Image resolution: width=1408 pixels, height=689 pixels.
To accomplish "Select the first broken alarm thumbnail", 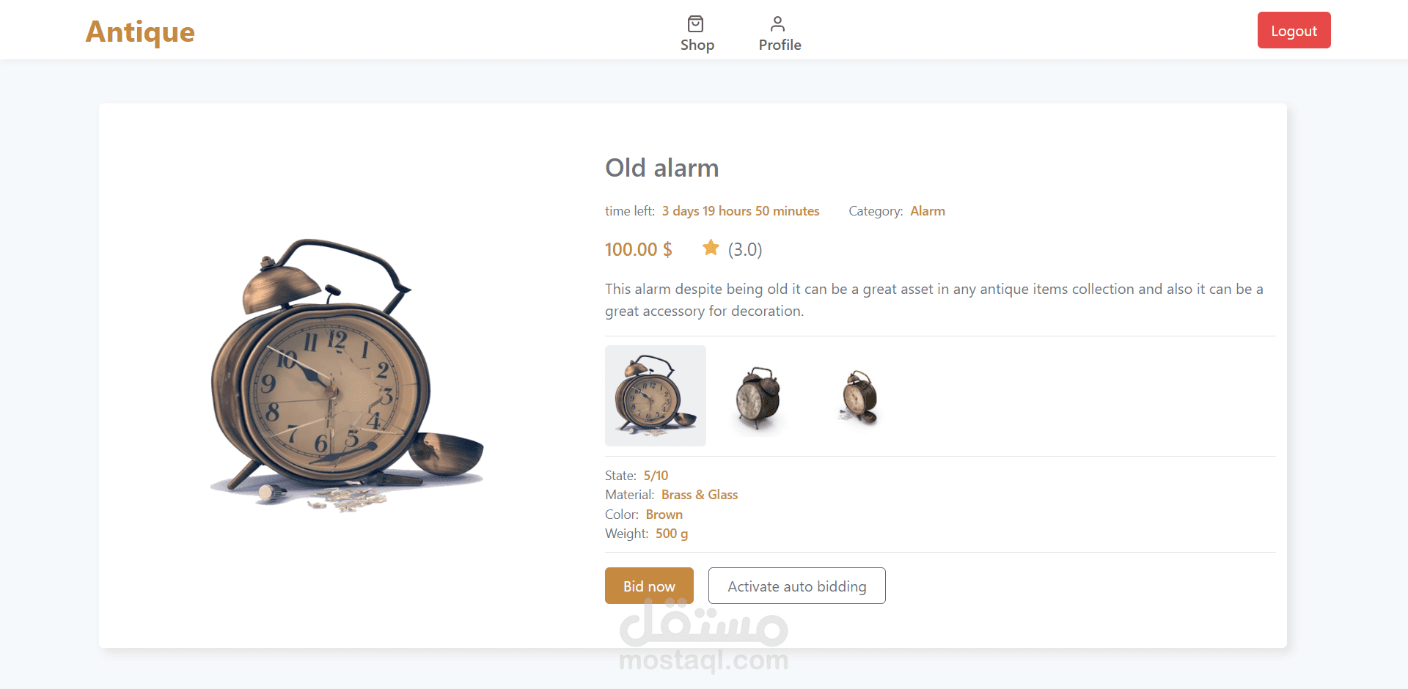I will tap(656, 396).
